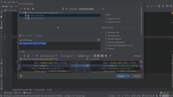Enable Perform code analysis
The image size is (173, 97).
(x=106, y=42)
